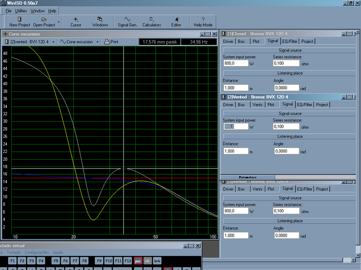The height and width of the screenshot is (270, 361).
Task: Click Angle field in [2]Vented panel
Action: click(287, 151)
